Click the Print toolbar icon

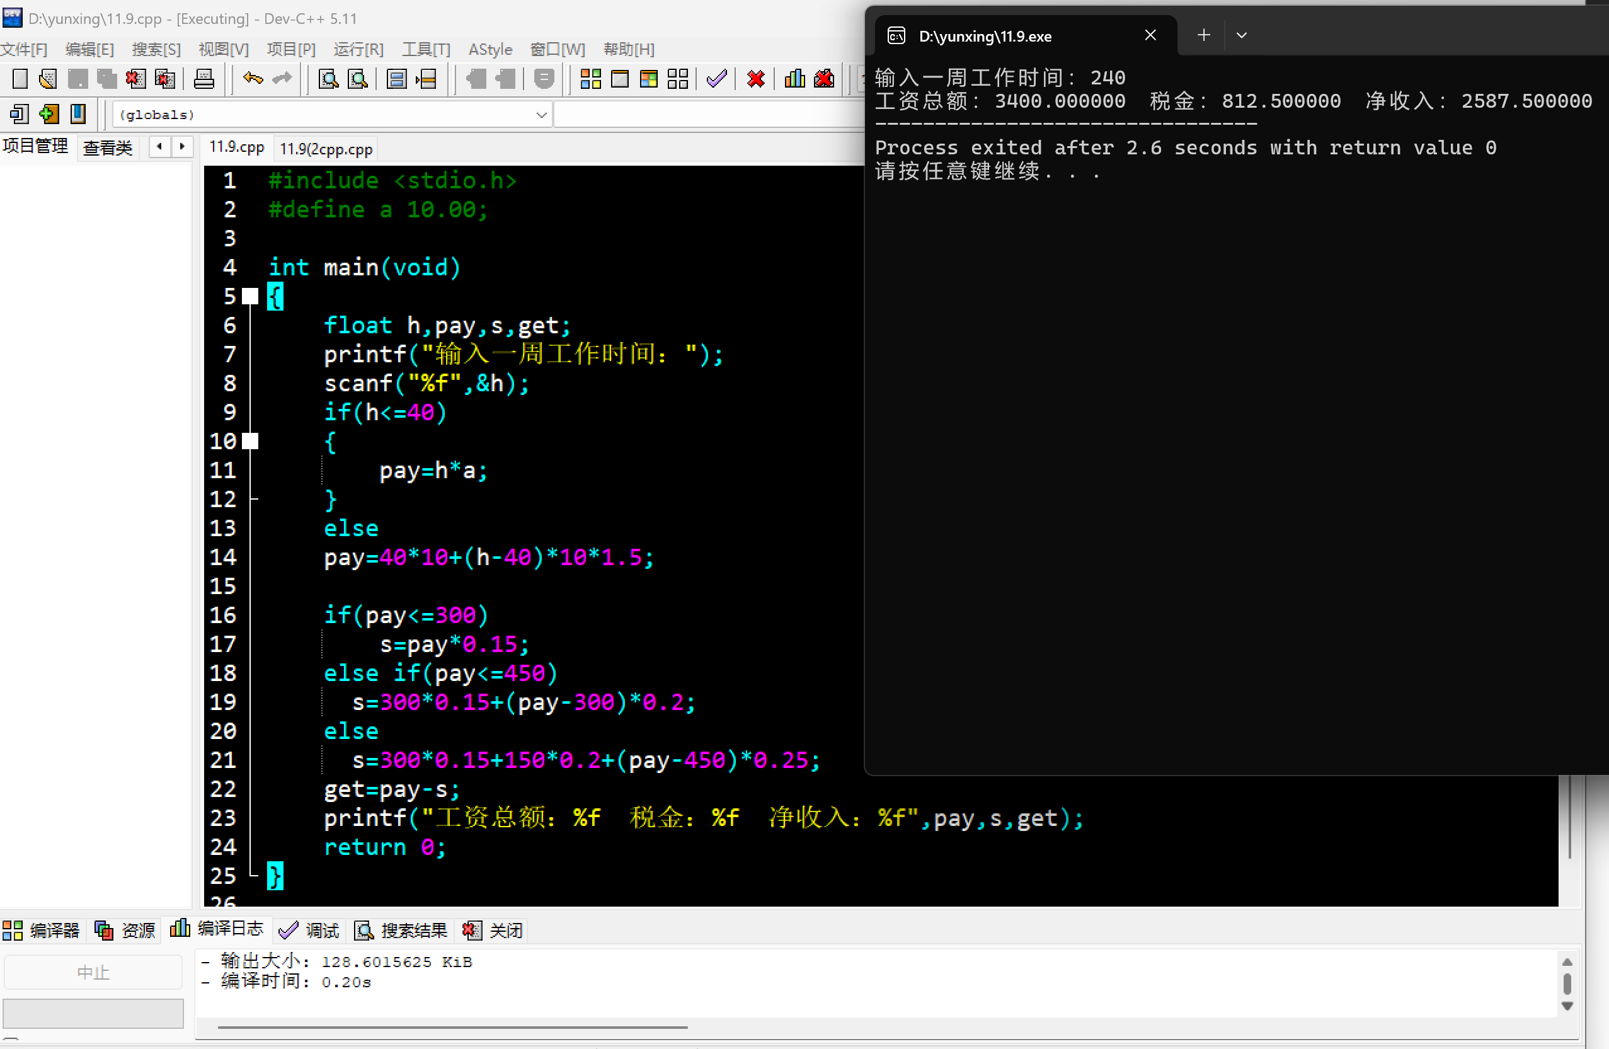tap(203, 79)
